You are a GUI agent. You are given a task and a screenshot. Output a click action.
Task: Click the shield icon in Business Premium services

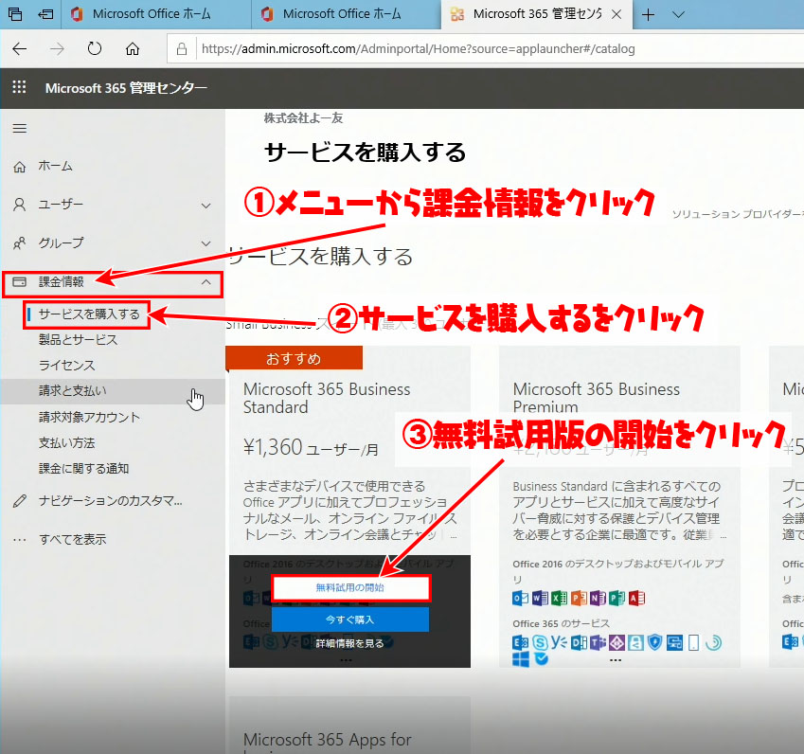click(654, 642)
